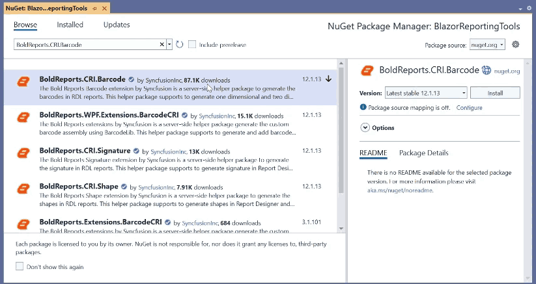Click the 13K downloads text

click(x=210, y=151)
